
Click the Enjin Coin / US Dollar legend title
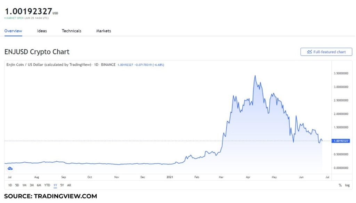coord(49,65)
